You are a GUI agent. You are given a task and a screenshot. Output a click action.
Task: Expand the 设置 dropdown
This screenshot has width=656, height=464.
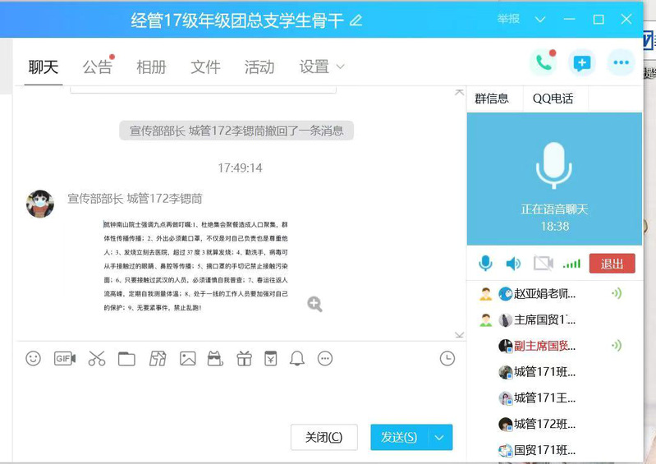[x=340, y=67]
